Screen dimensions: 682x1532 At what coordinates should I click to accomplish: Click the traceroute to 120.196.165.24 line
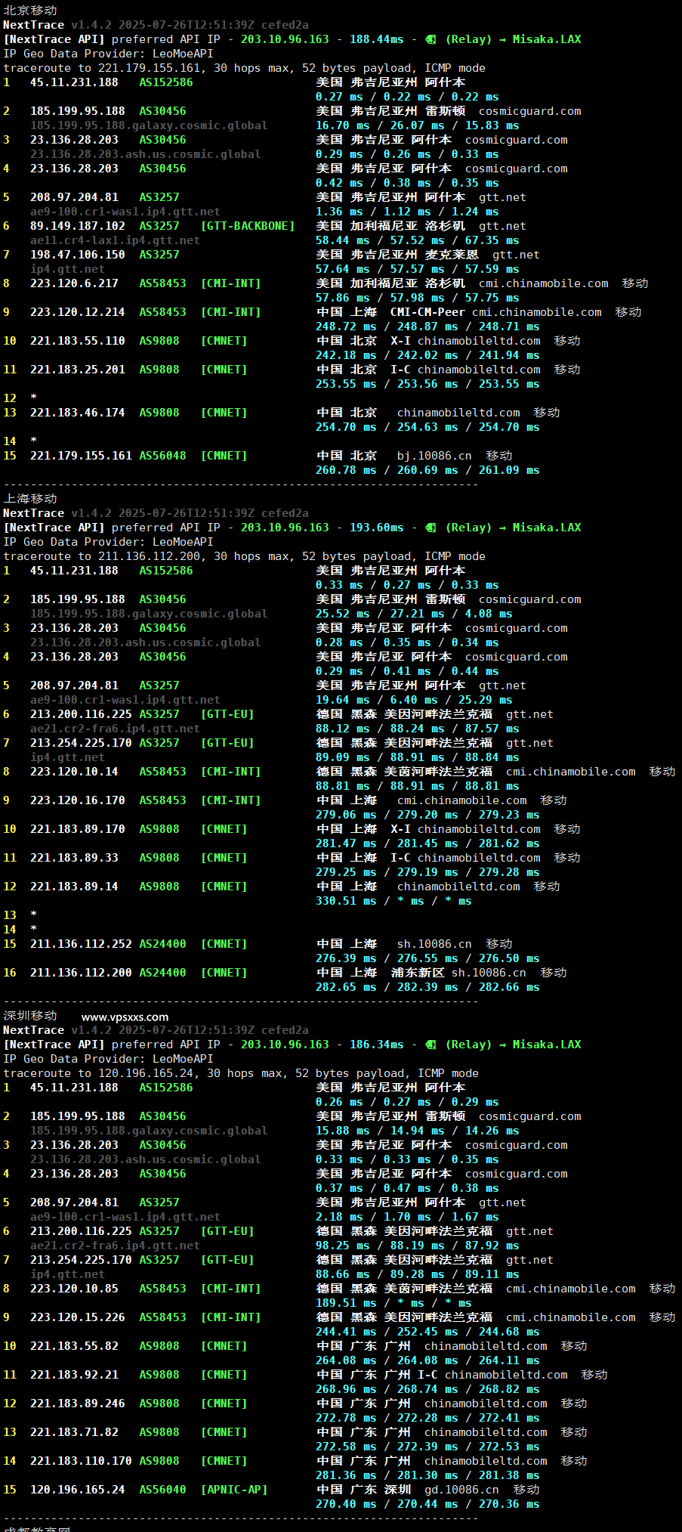[x=241, y=1073]
